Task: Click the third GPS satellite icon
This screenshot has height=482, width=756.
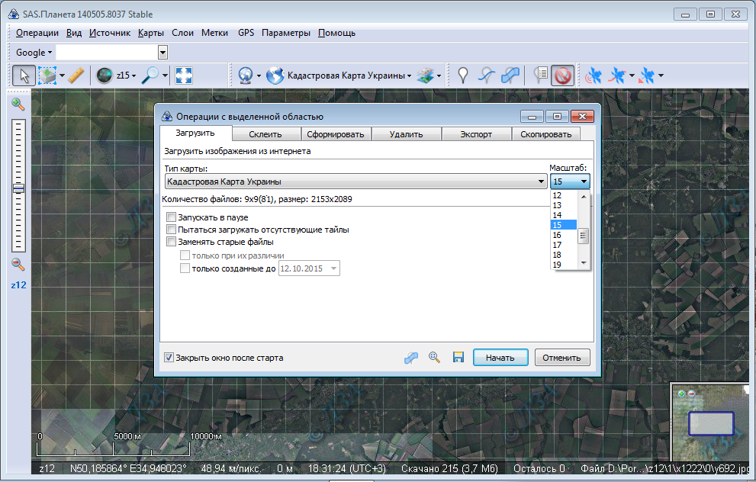Action: (x=647, y=76)
